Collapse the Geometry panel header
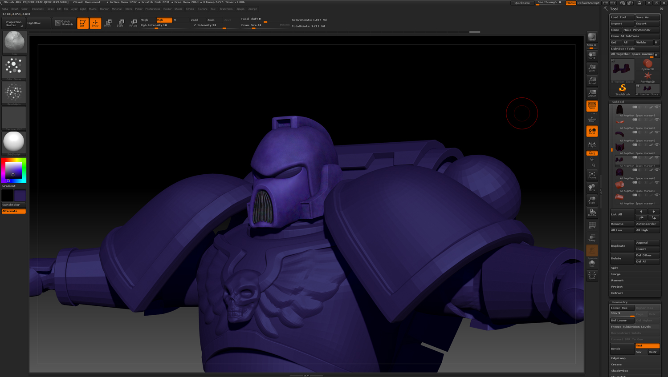Screen dimensions: 668x377 [x=619, y=302]
